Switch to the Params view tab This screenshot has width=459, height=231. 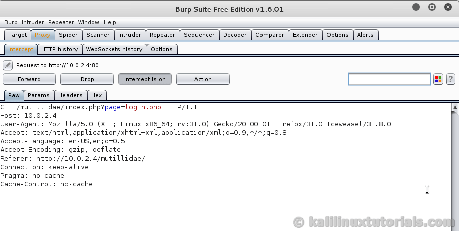[39, 95]
